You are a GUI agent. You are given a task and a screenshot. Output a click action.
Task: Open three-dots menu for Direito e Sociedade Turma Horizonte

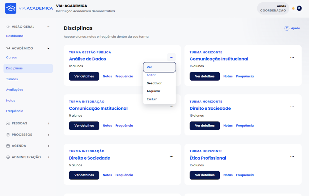[292, 107]
